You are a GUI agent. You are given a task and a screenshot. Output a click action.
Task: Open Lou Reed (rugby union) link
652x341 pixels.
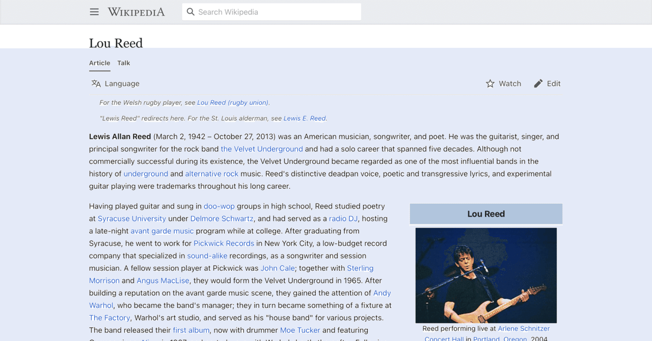pos(233,102)
